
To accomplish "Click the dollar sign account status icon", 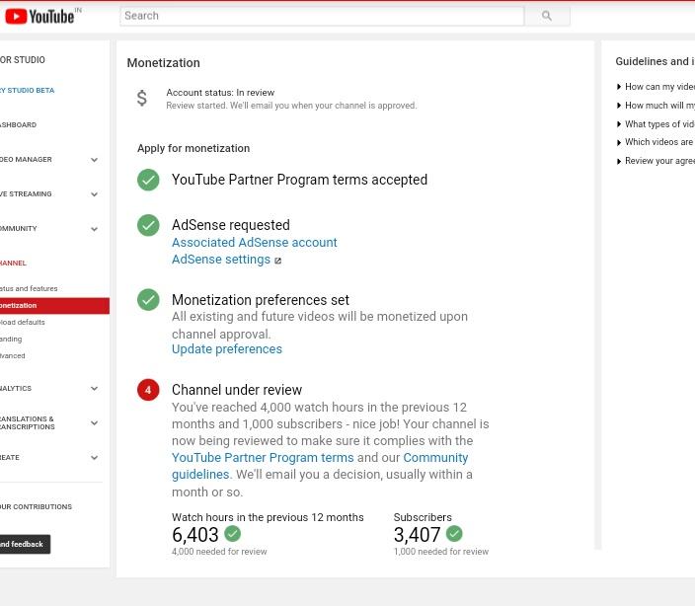I will [x=142, y=98].
